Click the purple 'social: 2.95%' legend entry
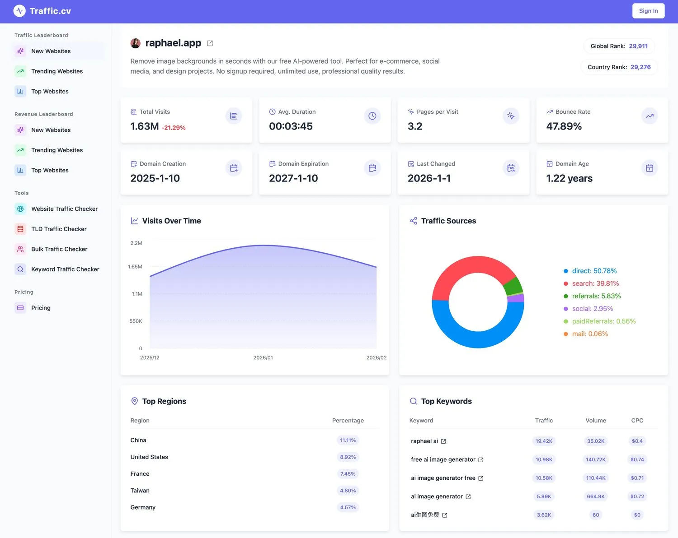This screenshot has width=678, height=538. (588, 309)
